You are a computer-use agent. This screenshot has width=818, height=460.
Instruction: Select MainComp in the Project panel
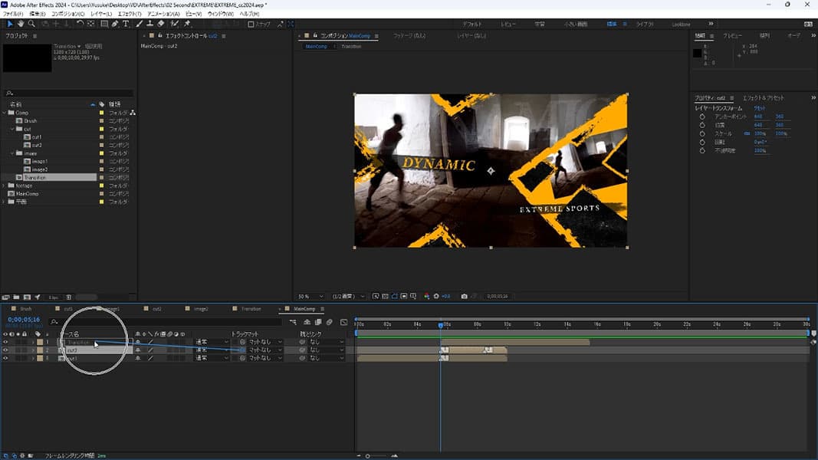click(28, 194)
